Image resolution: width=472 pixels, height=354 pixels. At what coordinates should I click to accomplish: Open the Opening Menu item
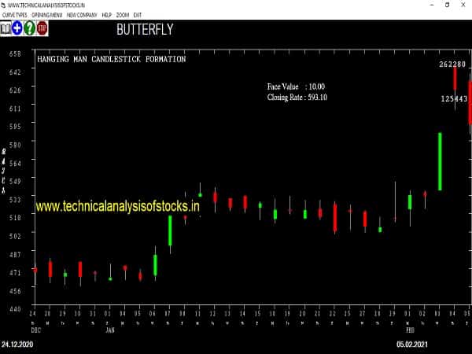pyautogui.click(x=47, y=15)
